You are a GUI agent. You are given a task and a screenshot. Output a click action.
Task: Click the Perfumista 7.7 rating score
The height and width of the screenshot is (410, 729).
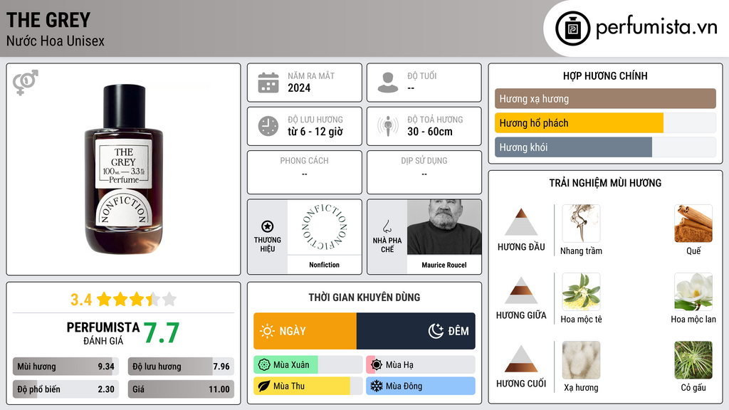click(x=162, y=333)
